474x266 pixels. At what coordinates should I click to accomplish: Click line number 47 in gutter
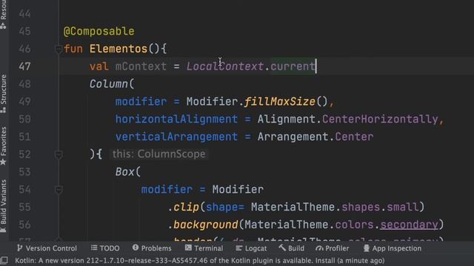coord(24,66)
